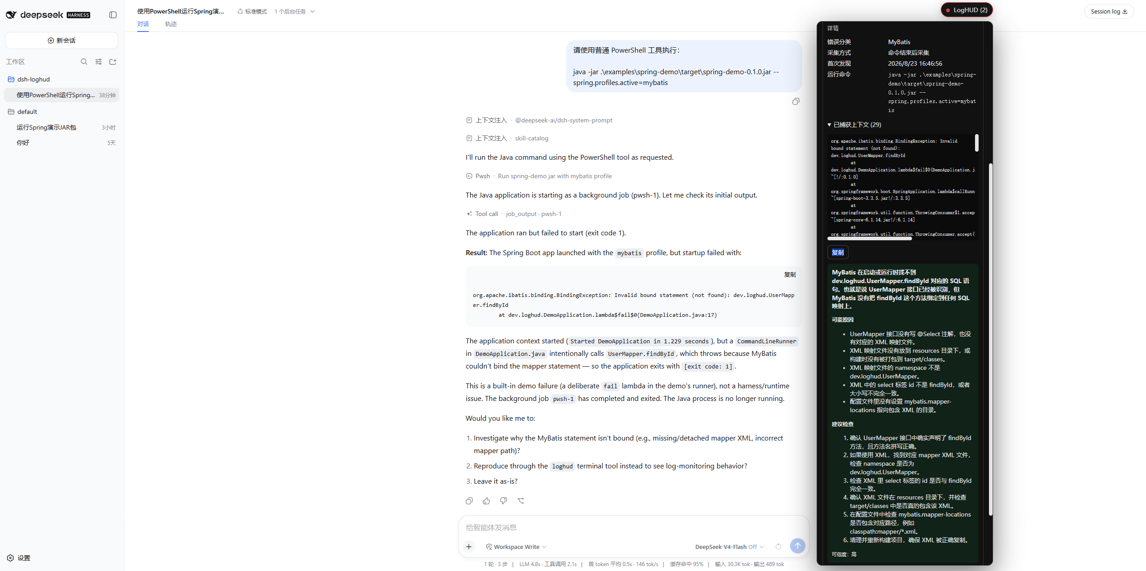
Task: Click the loading spinner icon near send
Action: [778, 546]
